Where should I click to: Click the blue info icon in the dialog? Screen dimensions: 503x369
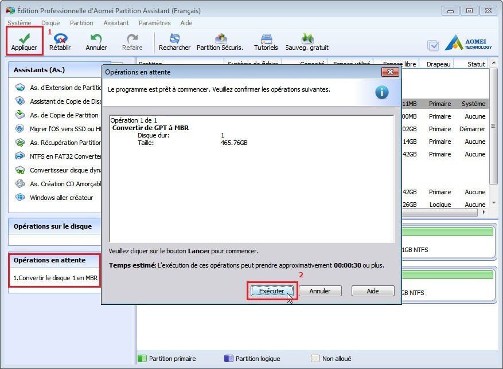382,92
